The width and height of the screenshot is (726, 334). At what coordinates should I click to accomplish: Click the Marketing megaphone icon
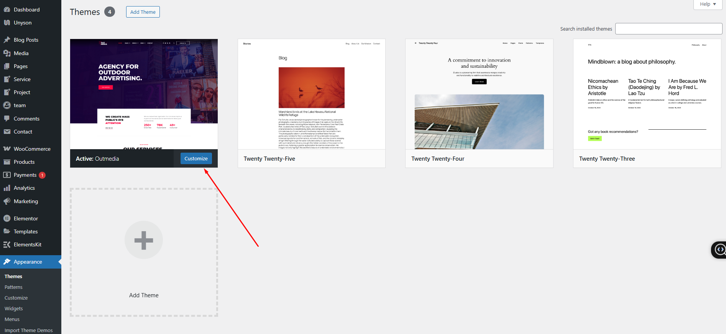pyautogui.click(x=7, y=201)
